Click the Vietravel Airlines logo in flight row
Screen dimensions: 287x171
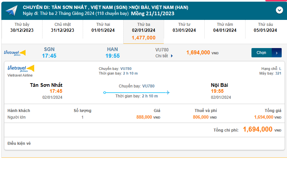pyautogui.click(x=15, y=53)
